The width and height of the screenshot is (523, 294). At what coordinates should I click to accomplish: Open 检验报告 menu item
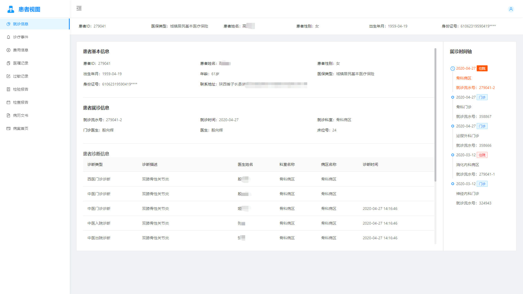coord(35,89)
